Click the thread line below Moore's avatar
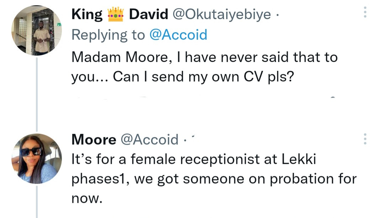 click(37, 202)
